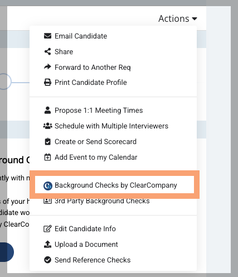
Task: Click the calendar plus icon
Action: [x=47, y=157]
